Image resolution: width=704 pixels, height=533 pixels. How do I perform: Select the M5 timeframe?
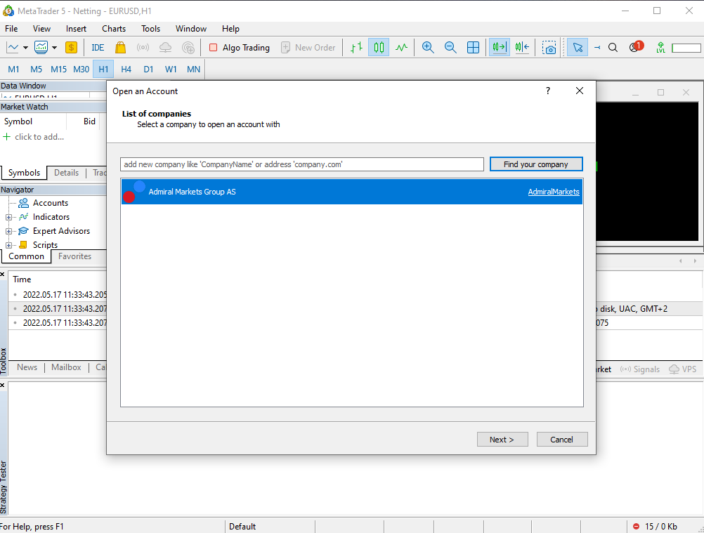pos(36,69)
